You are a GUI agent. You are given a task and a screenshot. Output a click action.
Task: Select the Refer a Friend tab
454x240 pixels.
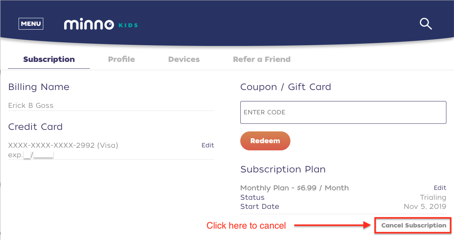click(x=262, y=59)
